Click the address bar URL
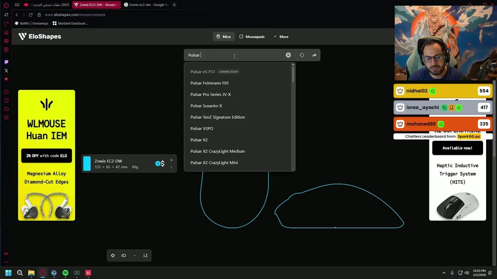The height and width of the screenshot is (279, 497). pyautogui.click(x=75, y=15)
